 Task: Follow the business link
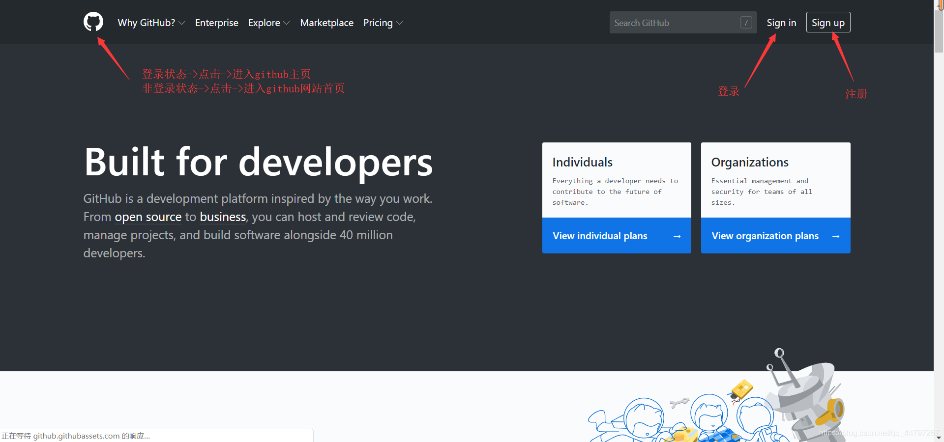[223, 217]
